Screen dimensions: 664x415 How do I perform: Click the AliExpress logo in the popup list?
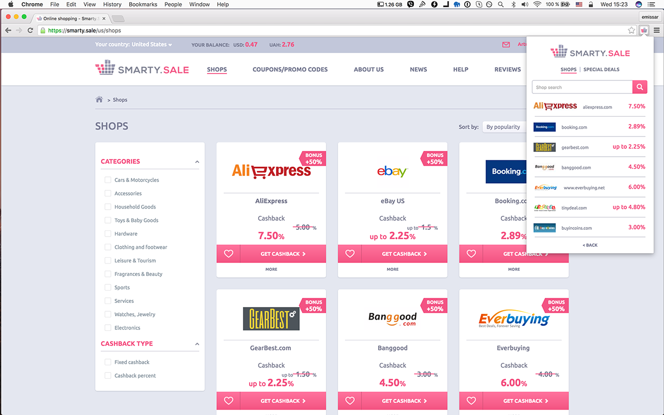tap(555, 106)
